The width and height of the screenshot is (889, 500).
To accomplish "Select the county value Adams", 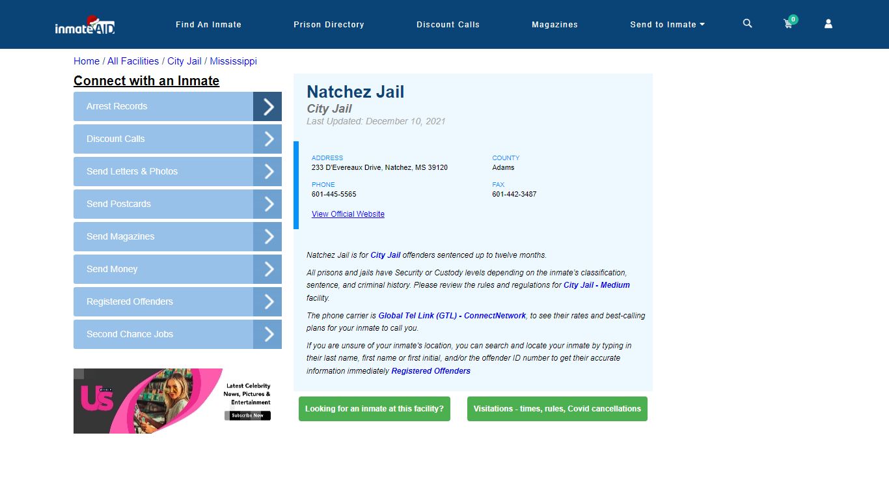I will [503, 167].
